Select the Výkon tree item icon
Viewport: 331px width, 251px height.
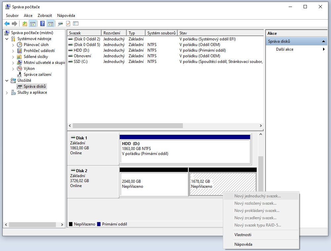pos(20,69)
